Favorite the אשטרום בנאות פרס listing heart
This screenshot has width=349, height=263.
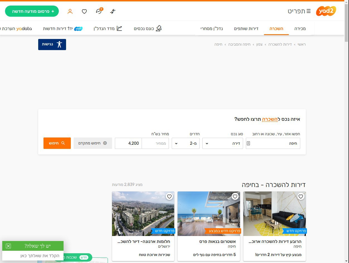(235, 196)
